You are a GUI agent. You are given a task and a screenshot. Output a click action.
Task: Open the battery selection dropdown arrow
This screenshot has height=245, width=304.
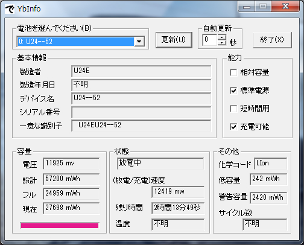(x=139, y=42)
